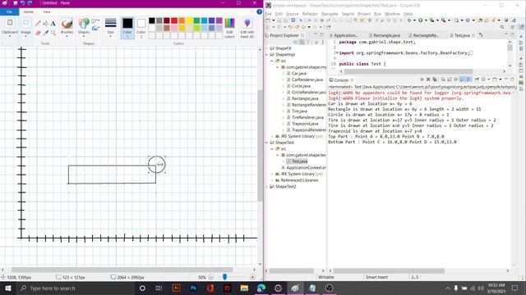This screenshot has height=295, width=526.
Task: Collapse ShapeTest project in Project Explorer
Action: pos(267,143)
